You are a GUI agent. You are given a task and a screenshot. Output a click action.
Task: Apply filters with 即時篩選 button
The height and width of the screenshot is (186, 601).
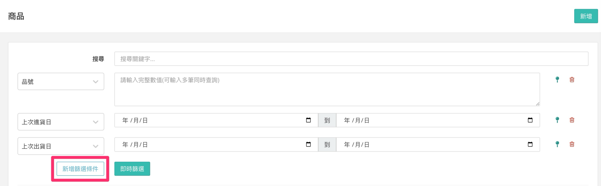(132, 169)
